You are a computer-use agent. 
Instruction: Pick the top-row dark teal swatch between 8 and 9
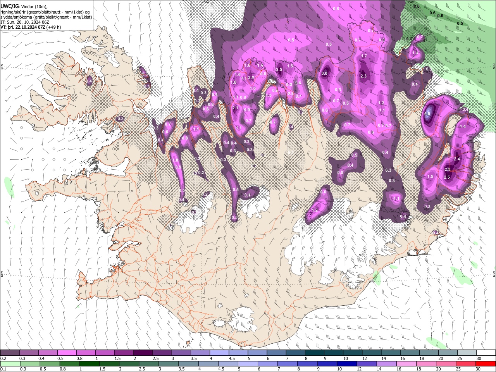[x=314, y=353]
